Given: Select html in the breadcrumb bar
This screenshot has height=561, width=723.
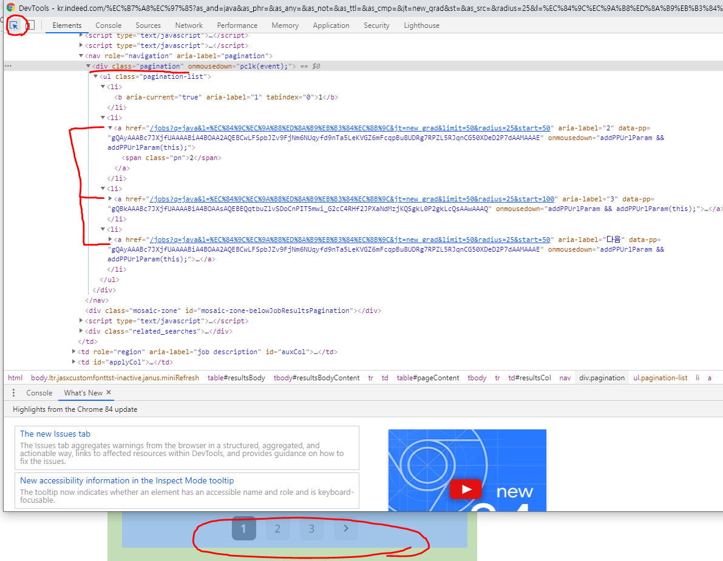Looking at the screenshot, I should coord(15,378).
